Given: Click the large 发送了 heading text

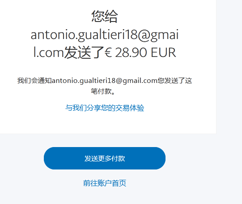Looking at the screenshot, I should pyautogui.click(x=84, y=52).
